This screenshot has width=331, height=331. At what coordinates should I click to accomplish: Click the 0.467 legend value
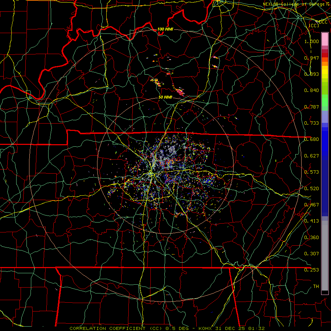pos(312,205)
